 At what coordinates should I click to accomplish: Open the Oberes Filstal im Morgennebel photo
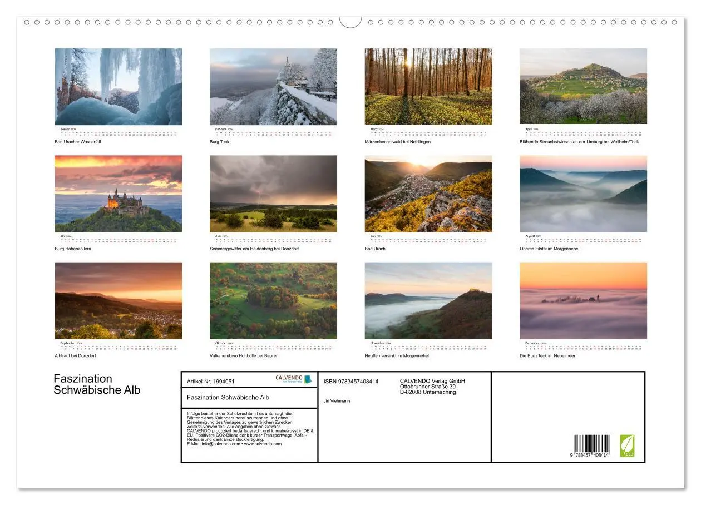pyautogui.click(x=583, y=194)
